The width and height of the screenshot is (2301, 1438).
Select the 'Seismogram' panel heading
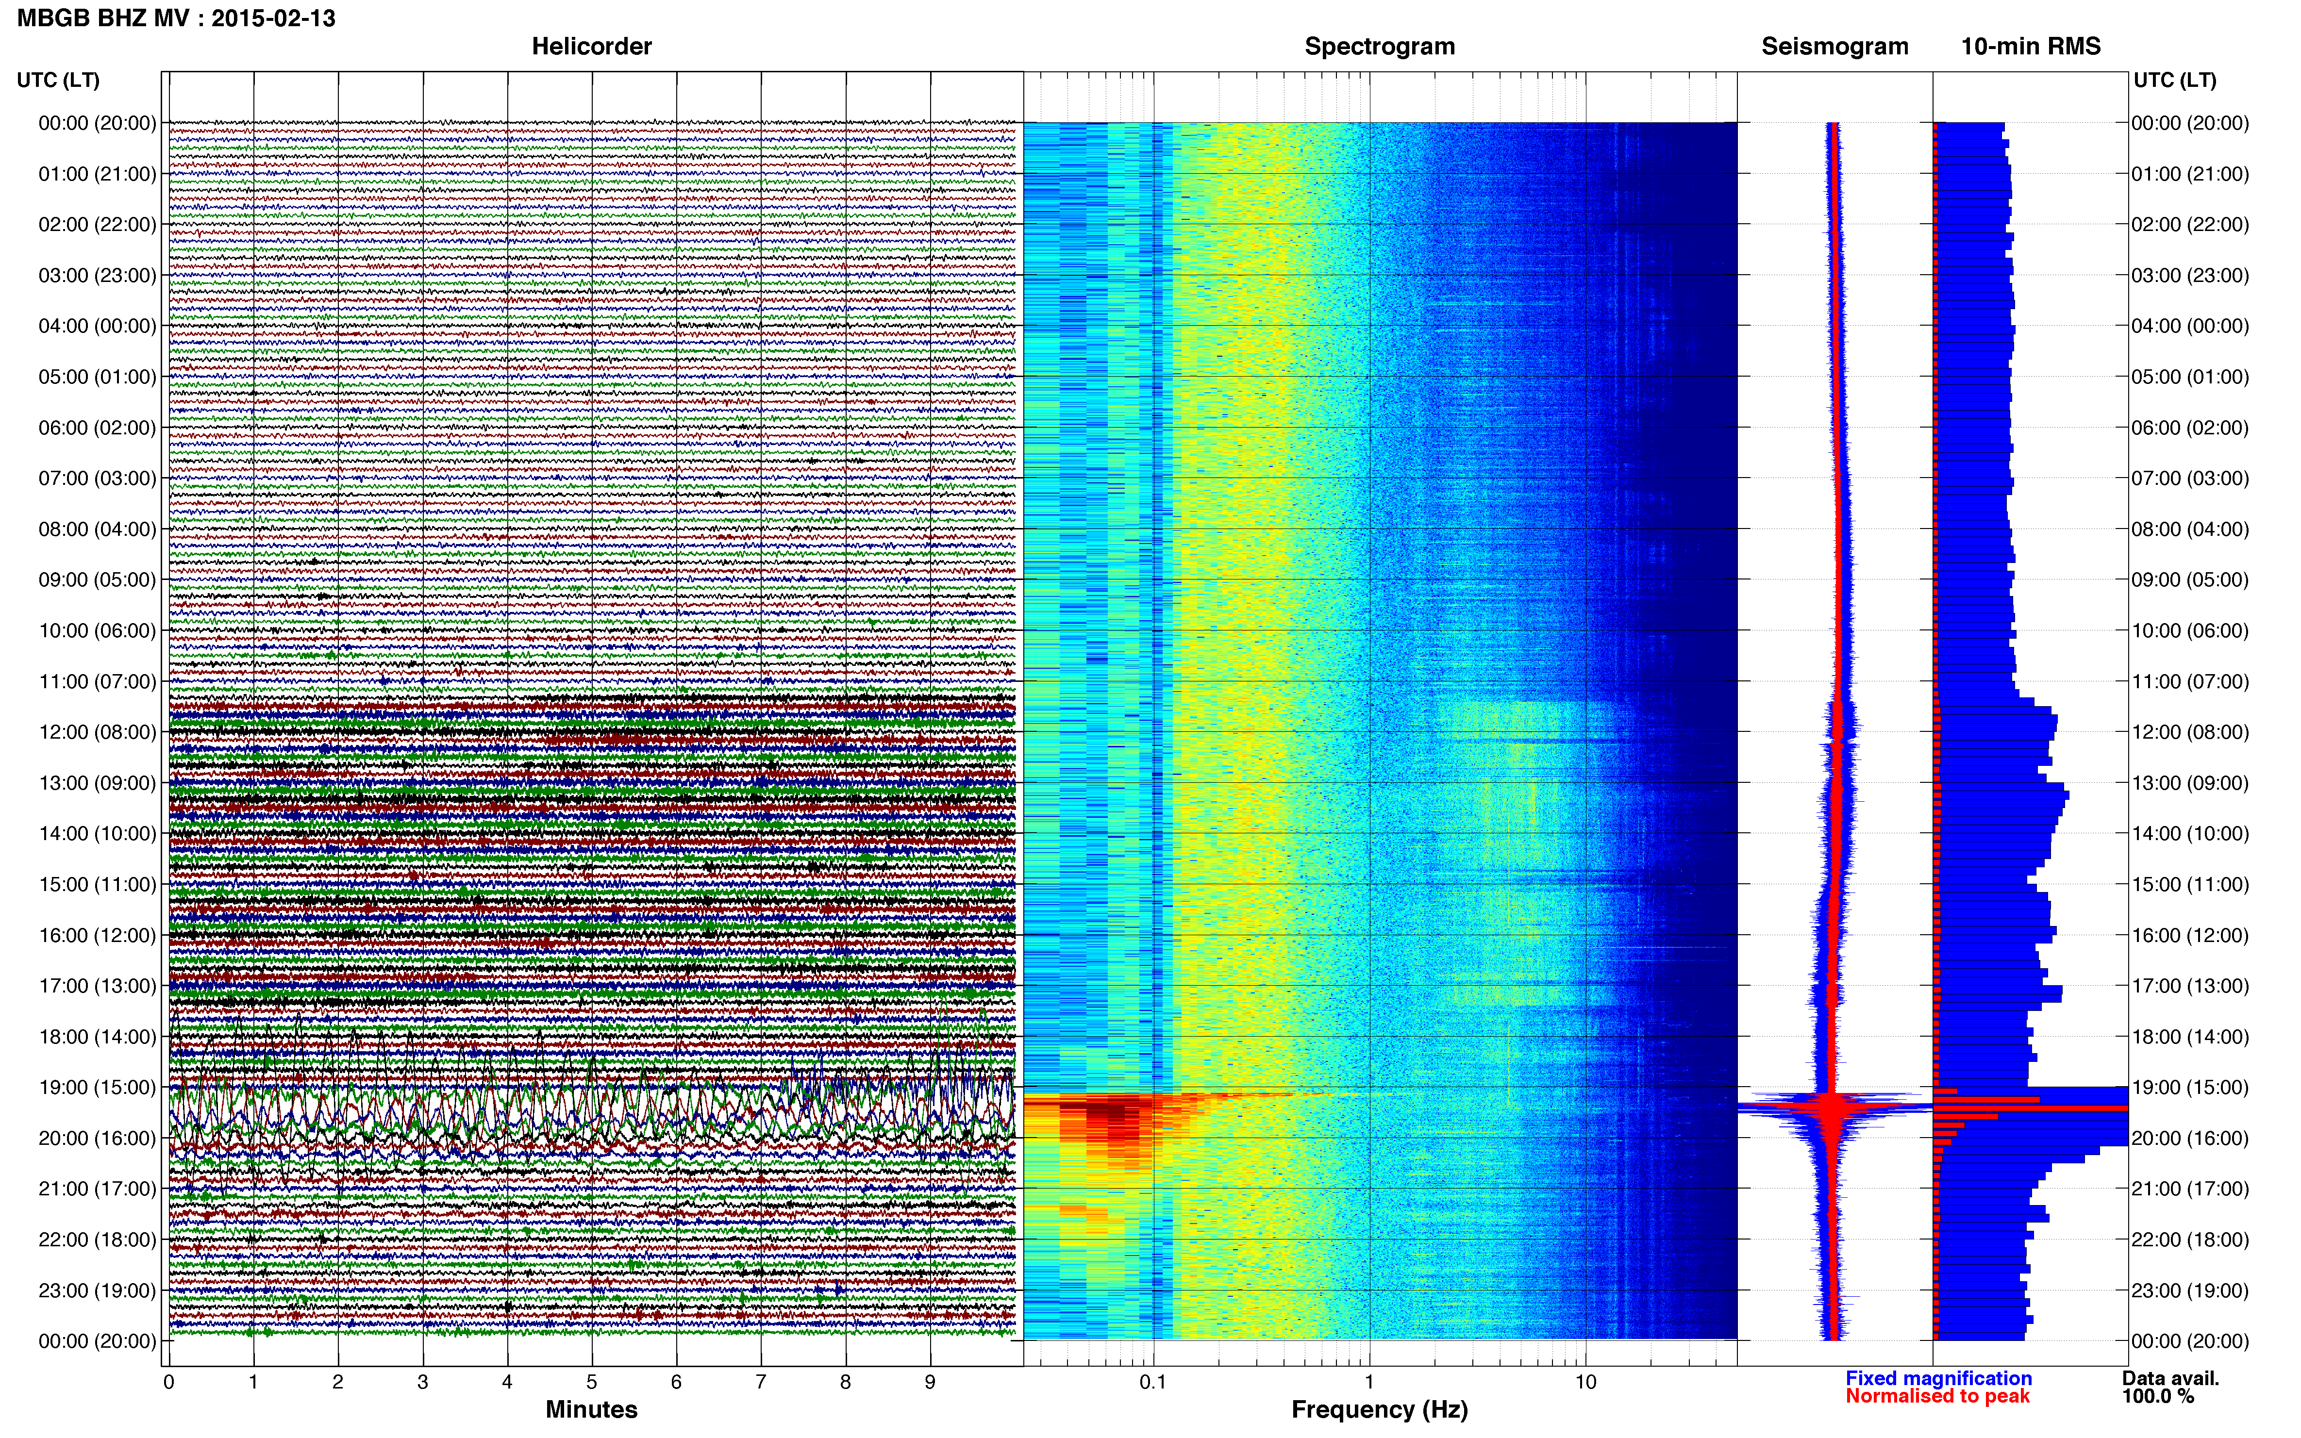point(1835,47)
